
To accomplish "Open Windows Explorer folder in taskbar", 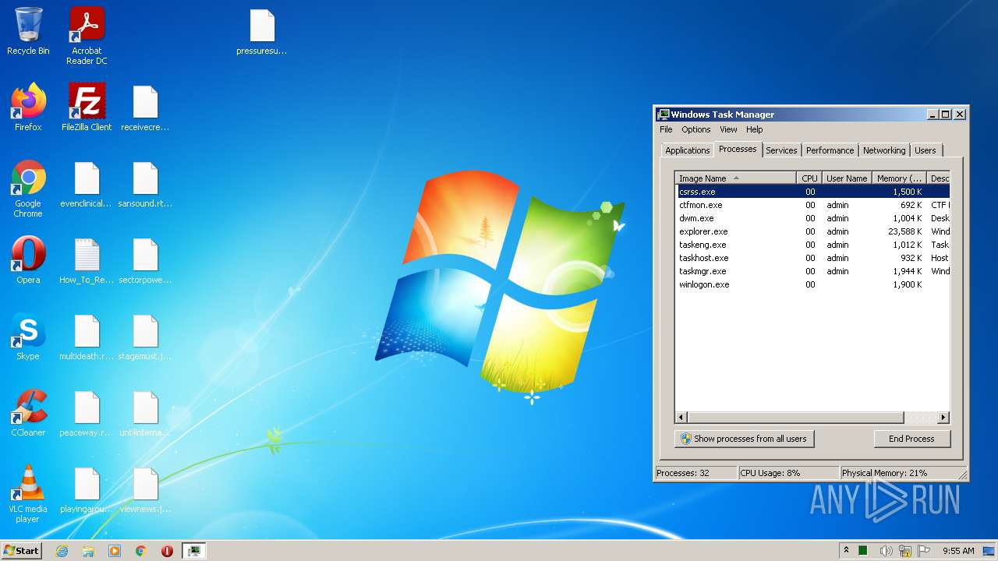I will click(x=88, y=550).
